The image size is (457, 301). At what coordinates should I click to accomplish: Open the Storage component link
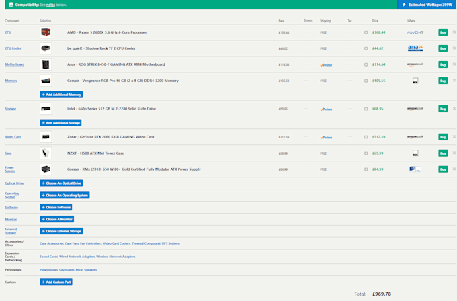11,109
